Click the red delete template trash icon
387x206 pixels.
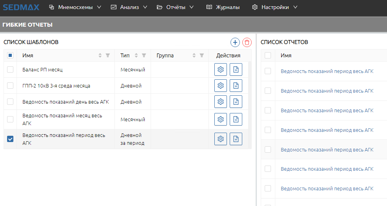(x=247, y=42)
